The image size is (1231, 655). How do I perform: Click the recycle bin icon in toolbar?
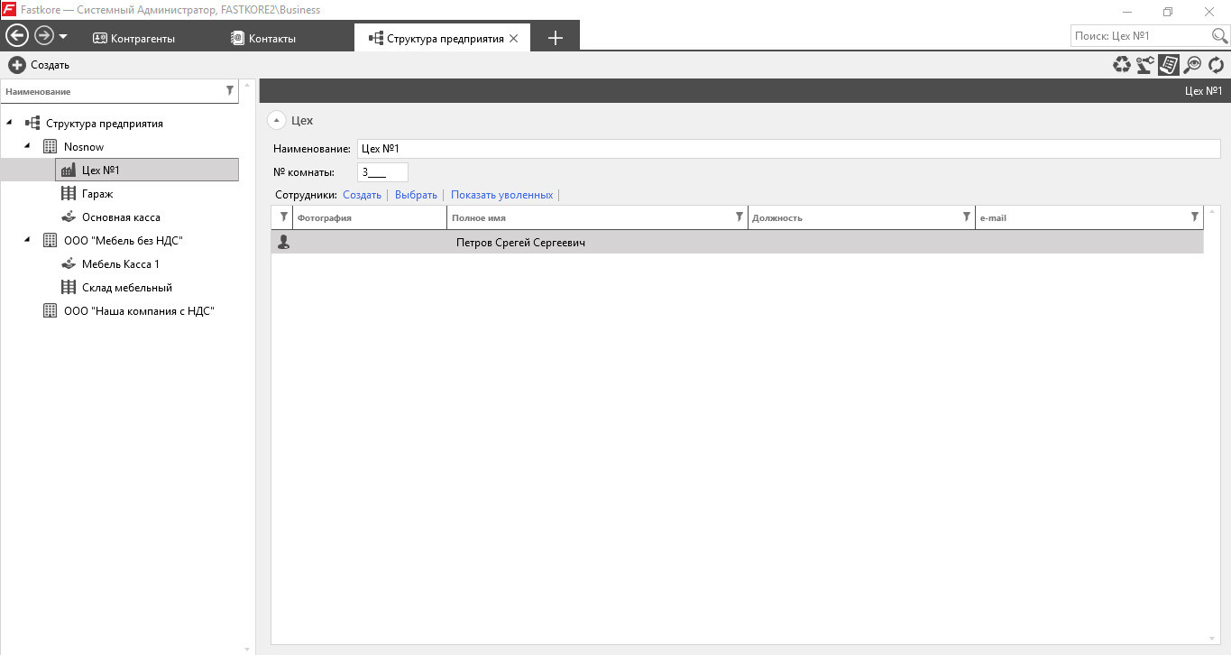click(x=1121, y=64)
